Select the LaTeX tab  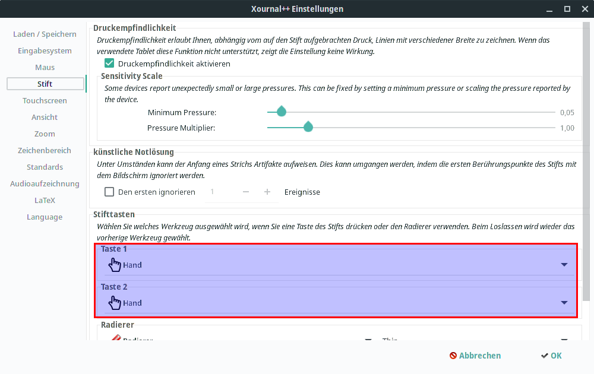tap(45, 201)
